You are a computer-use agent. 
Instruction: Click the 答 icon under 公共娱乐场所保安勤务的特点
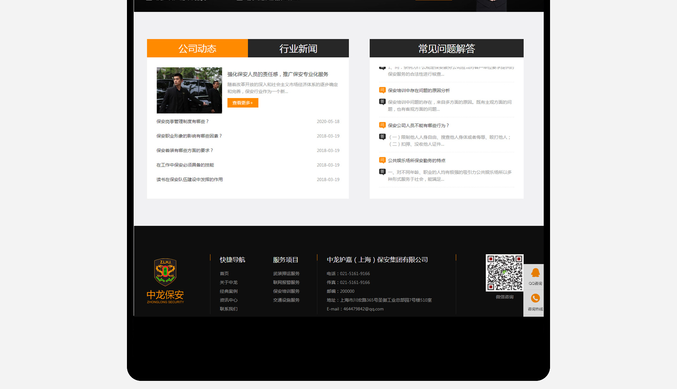coord(382,172)
